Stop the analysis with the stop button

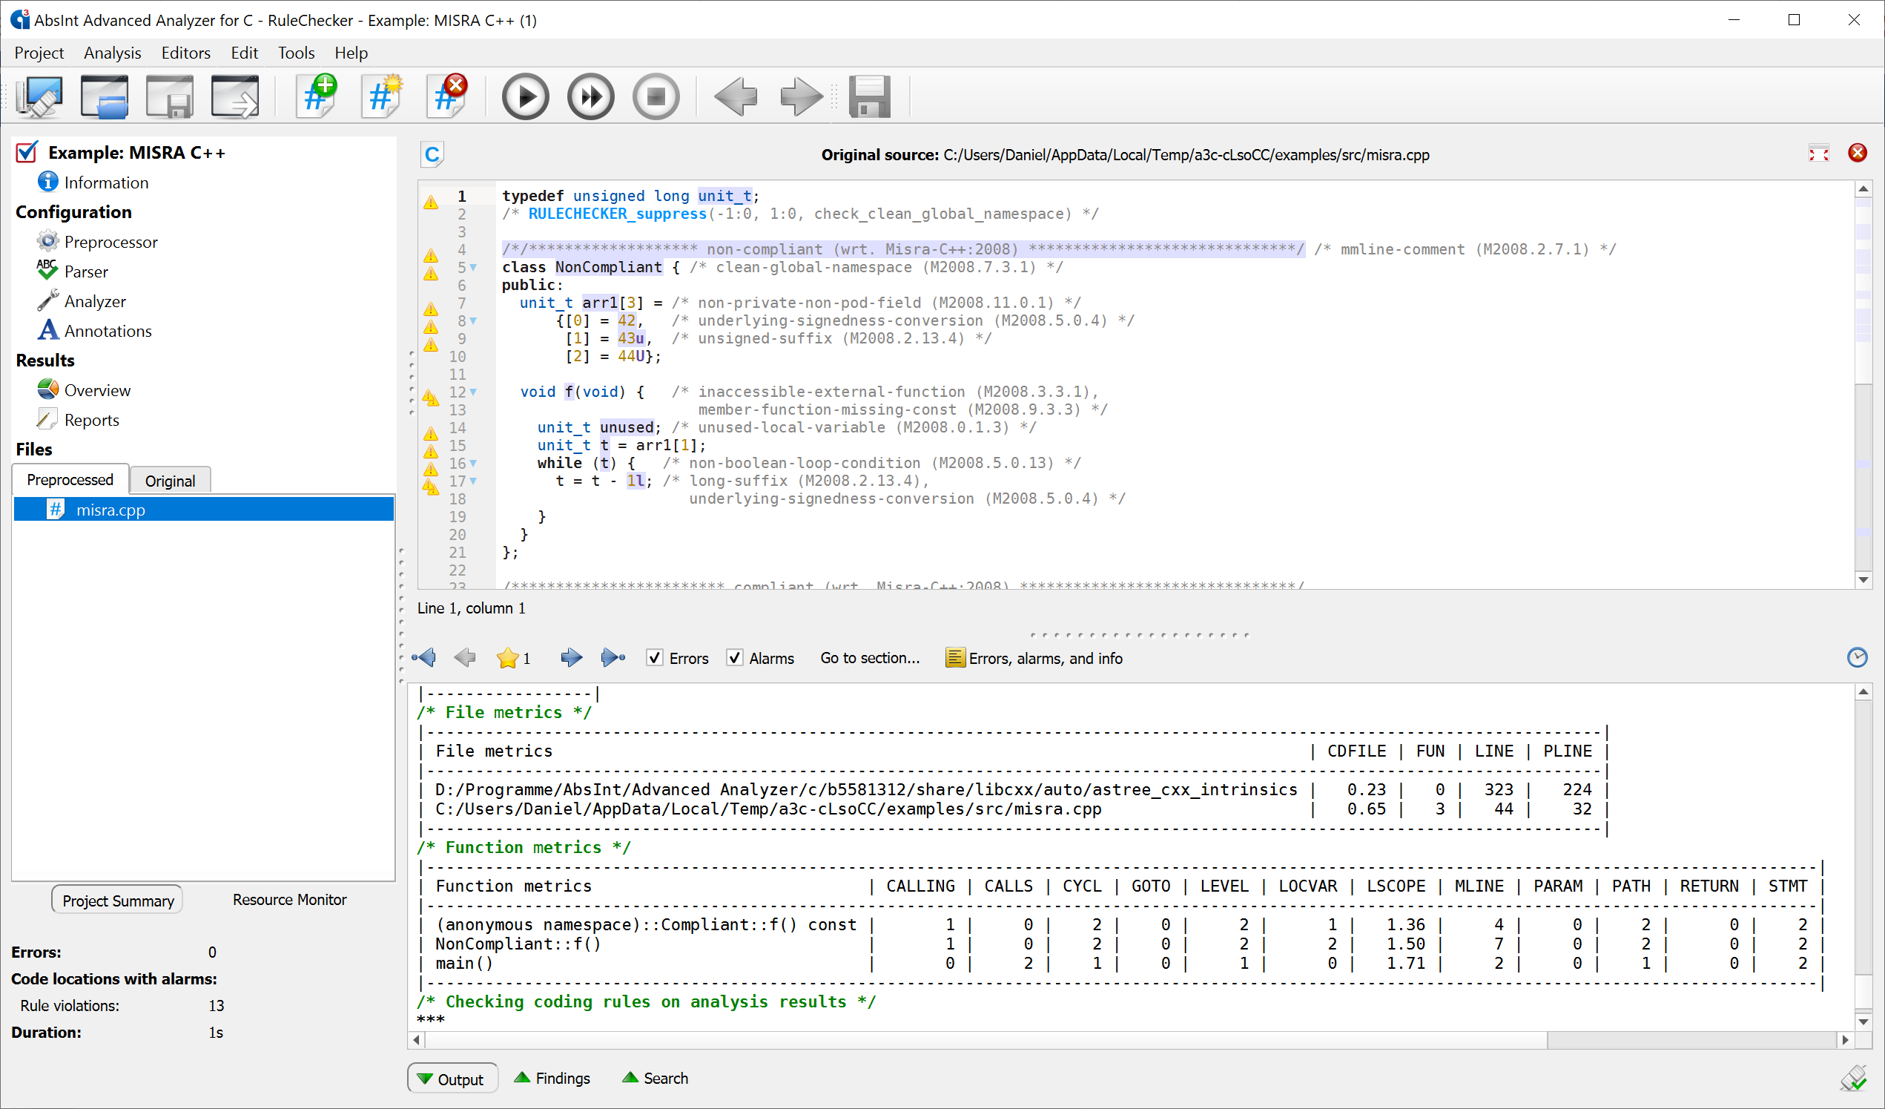click(x=656, y=96)
